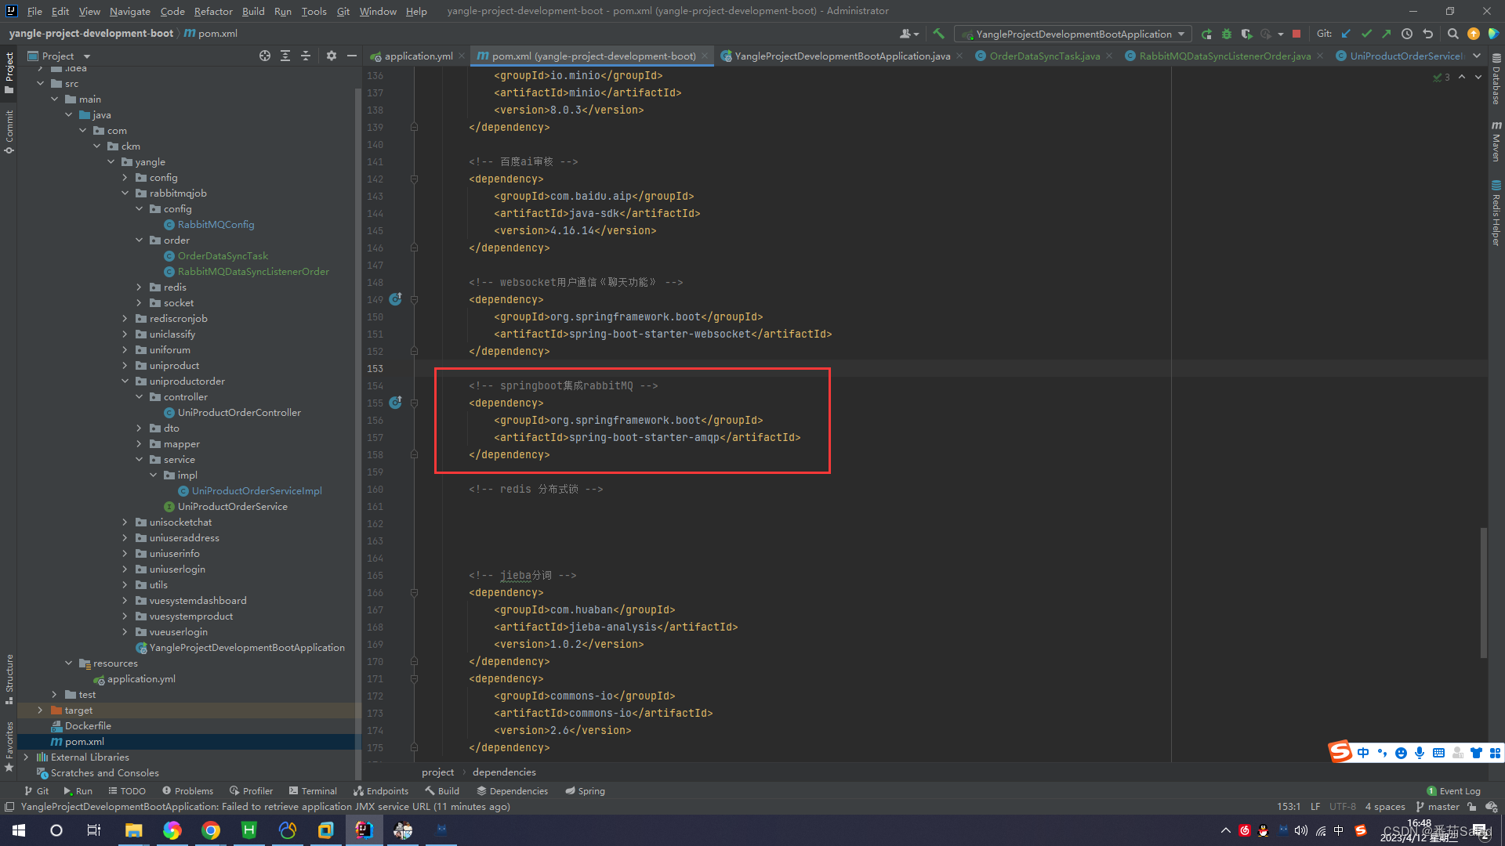This screenshot has width=1505, height=846.
Task: Click the Undo icon in top toolbar
Action: click(x=1427, y=35)
